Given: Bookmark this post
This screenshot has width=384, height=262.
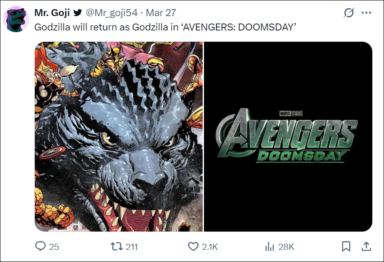Looking at the screenshot, I should click(x=346, y=247).
